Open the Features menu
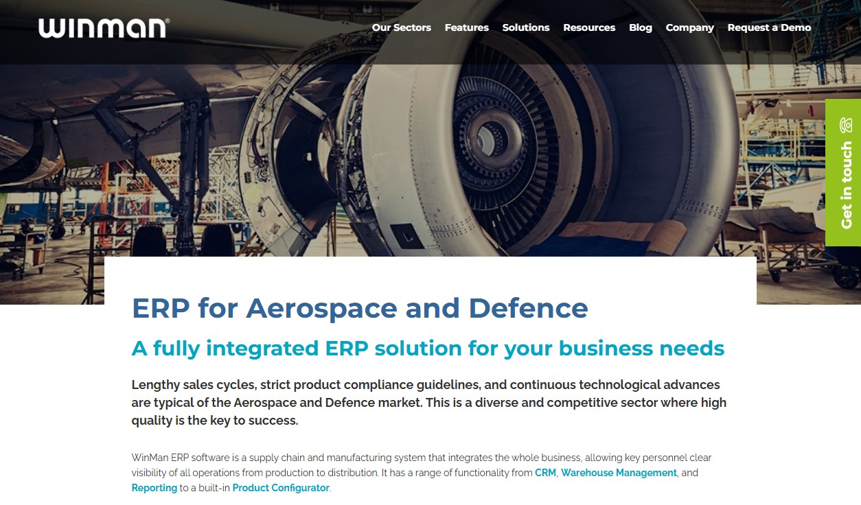This screenshot has width=861, height=505. pyautogui.click(x=467, y=27)
